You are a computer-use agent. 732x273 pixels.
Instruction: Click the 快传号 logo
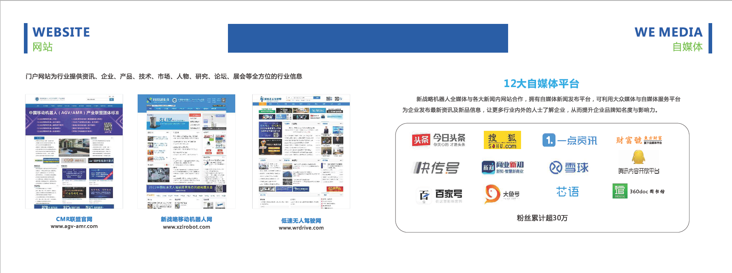point(436,167)
